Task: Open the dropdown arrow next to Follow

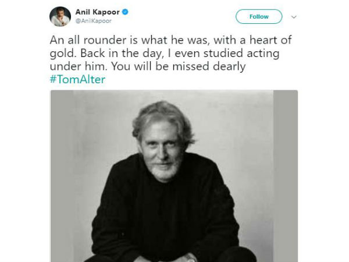Action: click(x=294, y=17)
